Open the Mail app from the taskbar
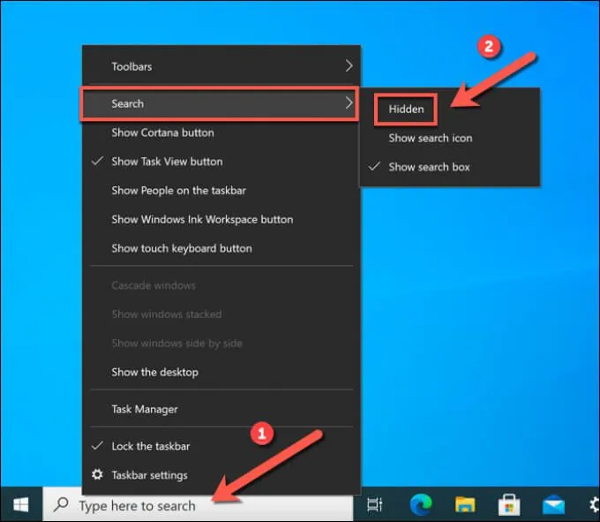The width and height of the screenshot is (600, 522). (553, 504)
